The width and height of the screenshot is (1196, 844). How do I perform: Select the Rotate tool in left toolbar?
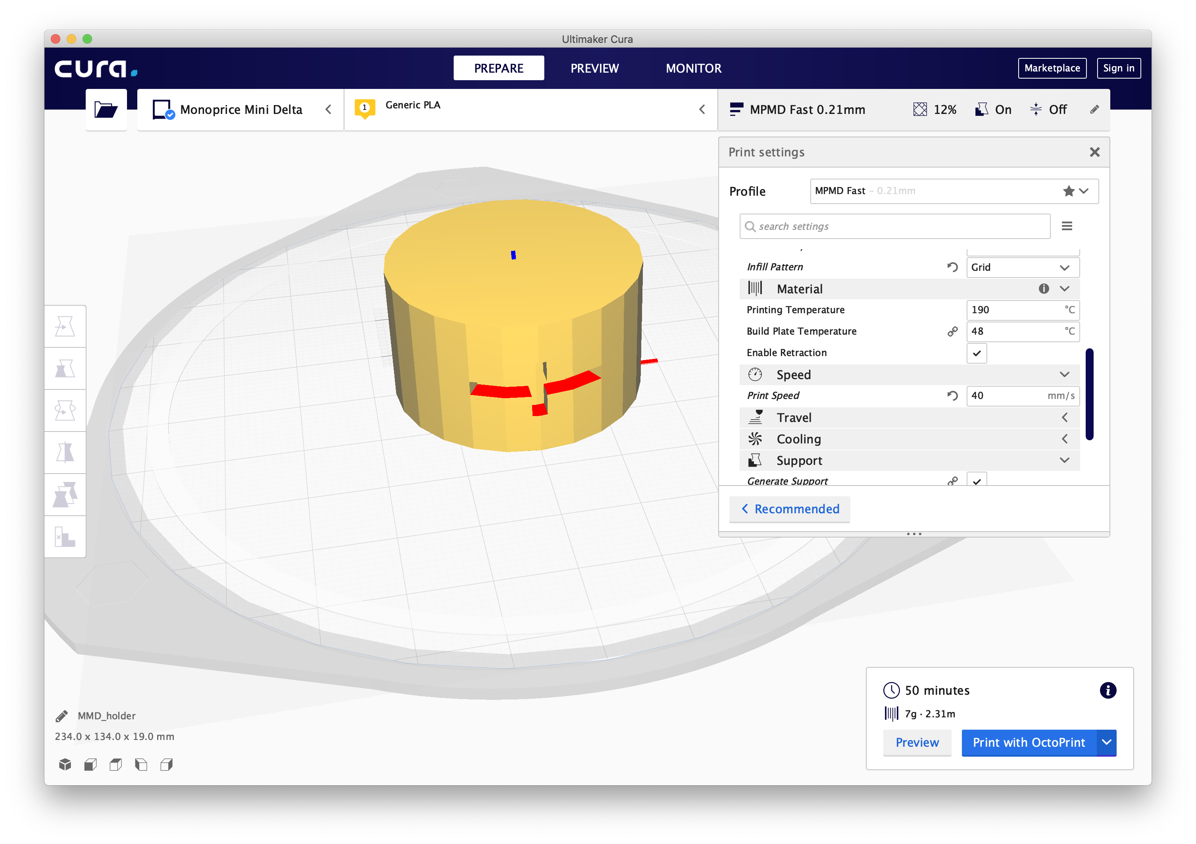(x=65, y=411)
